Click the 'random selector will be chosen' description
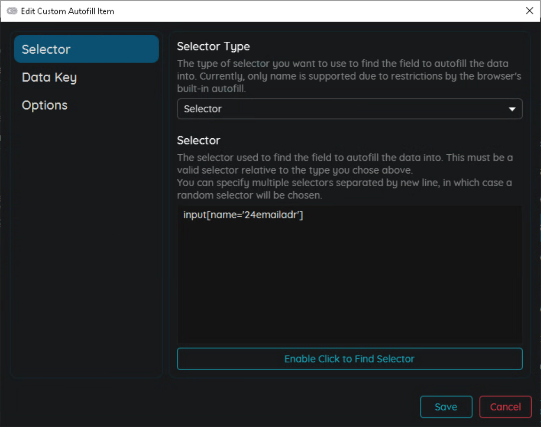 point(249,195)
